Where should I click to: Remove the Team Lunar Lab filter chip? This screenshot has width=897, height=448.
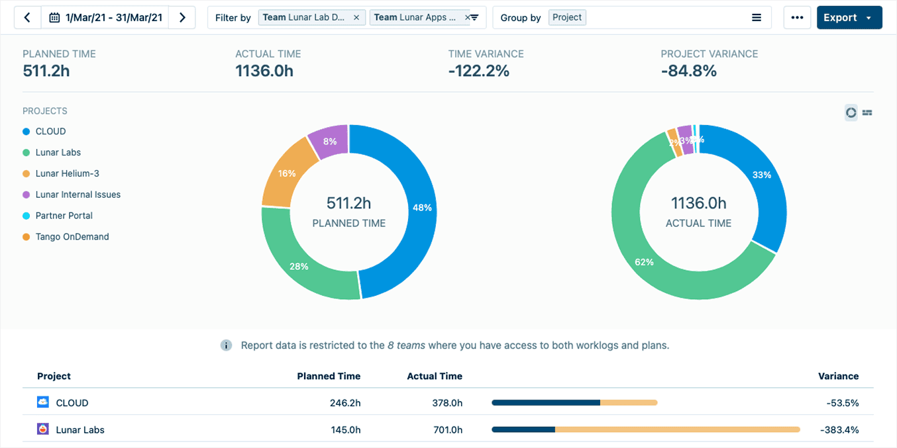[x=356, y=18]
